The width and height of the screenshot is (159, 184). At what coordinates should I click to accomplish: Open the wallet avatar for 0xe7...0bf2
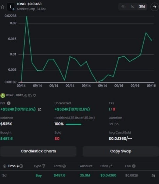[x=3, y=95]
